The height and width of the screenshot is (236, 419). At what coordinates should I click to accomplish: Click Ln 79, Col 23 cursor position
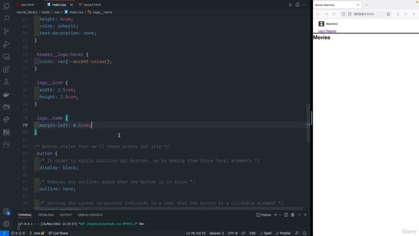[196, 233]
